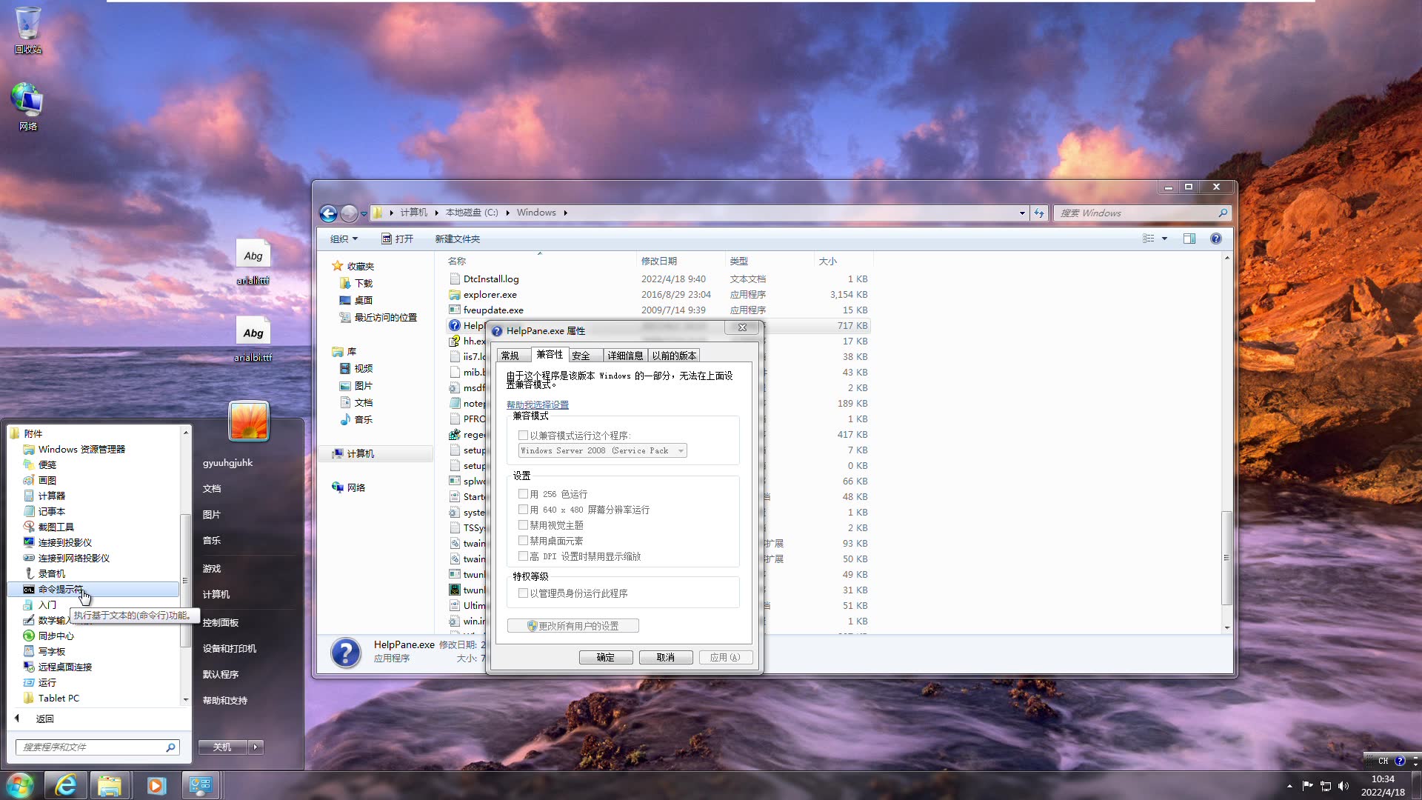Image resolution: width=1422 pixels, height=800 pixels.
Task: Click the Explorer help question mark icon
Action: click(x=1215, y=239)
